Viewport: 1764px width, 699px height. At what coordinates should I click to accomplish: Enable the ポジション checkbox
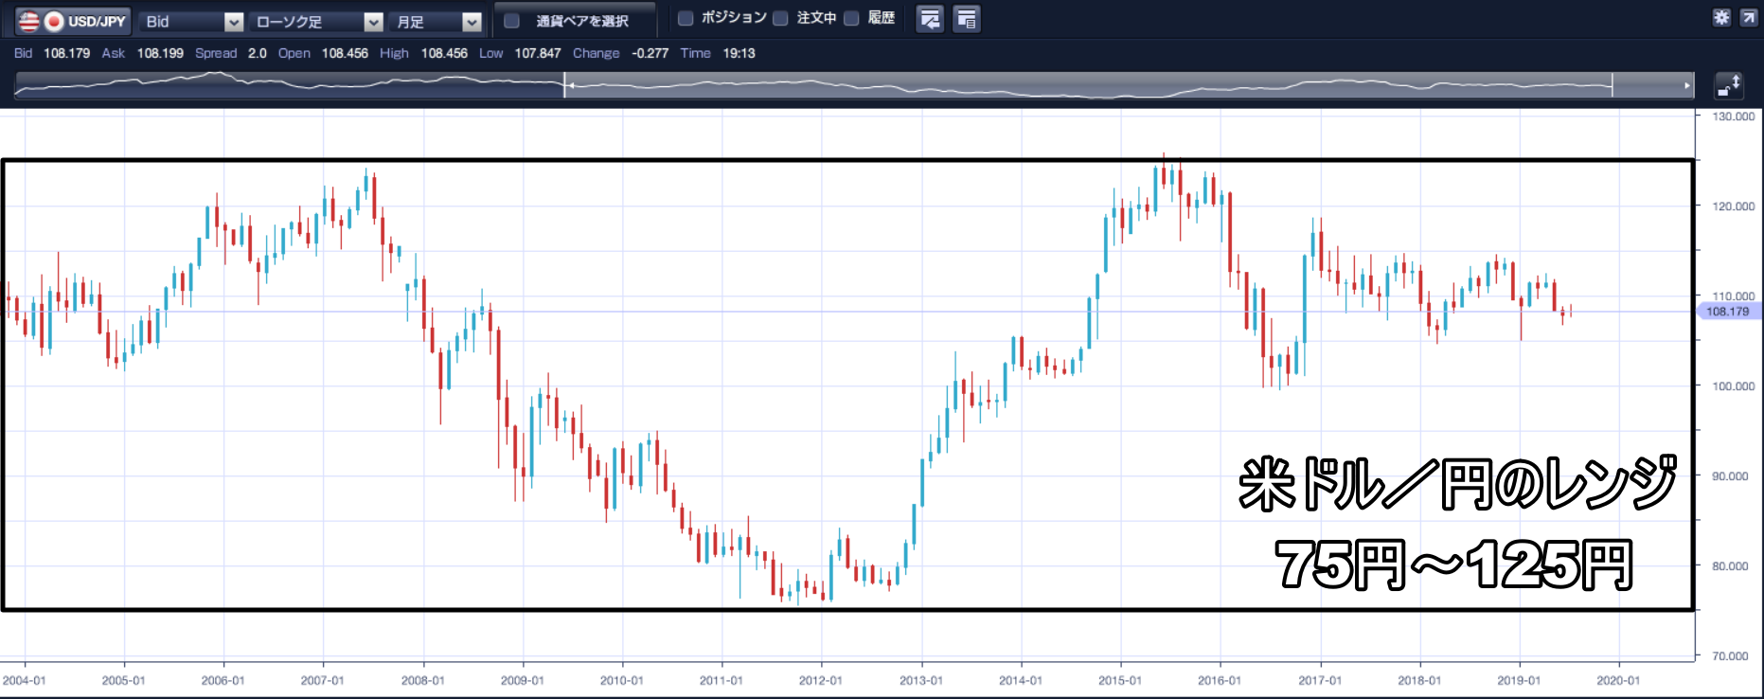686,18
